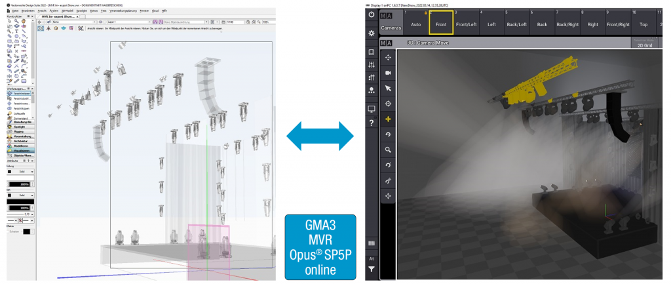Viewport: 671px width, 284px height.
Task: Click the first purple saved-view icon in view bar
Action: tap(155, 22)
